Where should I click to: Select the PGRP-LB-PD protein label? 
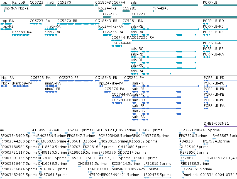(214, 78)
